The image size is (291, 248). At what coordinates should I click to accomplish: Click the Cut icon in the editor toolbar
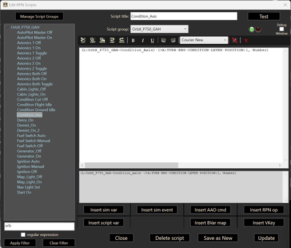click(x=83, y=40)
